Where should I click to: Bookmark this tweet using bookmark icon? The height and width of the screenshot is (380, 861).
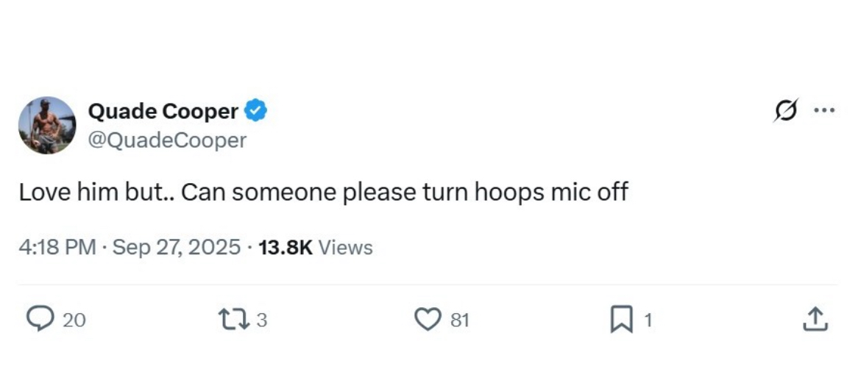[622, 320]
